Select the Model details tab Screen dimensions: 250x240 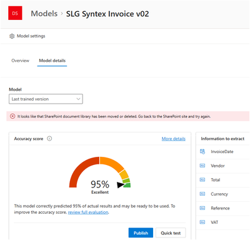[x=52, y=61]
